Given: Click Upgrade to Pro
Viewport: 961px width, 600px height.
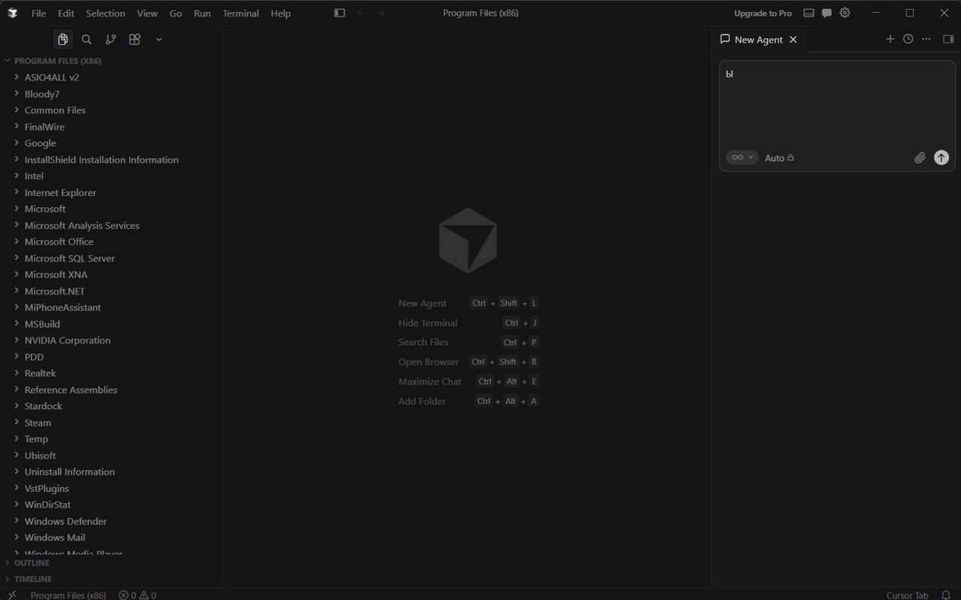Looking at the screenshot, I should point(763,13).
